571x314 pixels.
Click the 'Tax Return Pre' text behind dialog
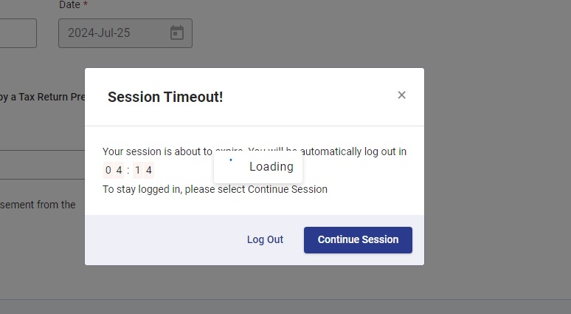pos(52,97)
